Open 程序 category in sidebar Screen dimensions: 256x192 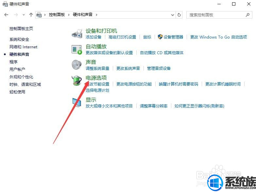click(x=13, y=62)
